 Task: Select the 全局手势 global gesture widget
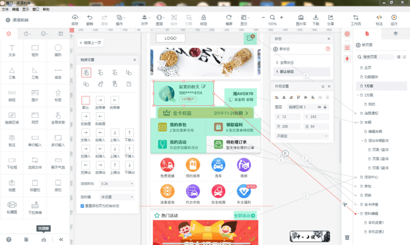(x=58, y=118)
